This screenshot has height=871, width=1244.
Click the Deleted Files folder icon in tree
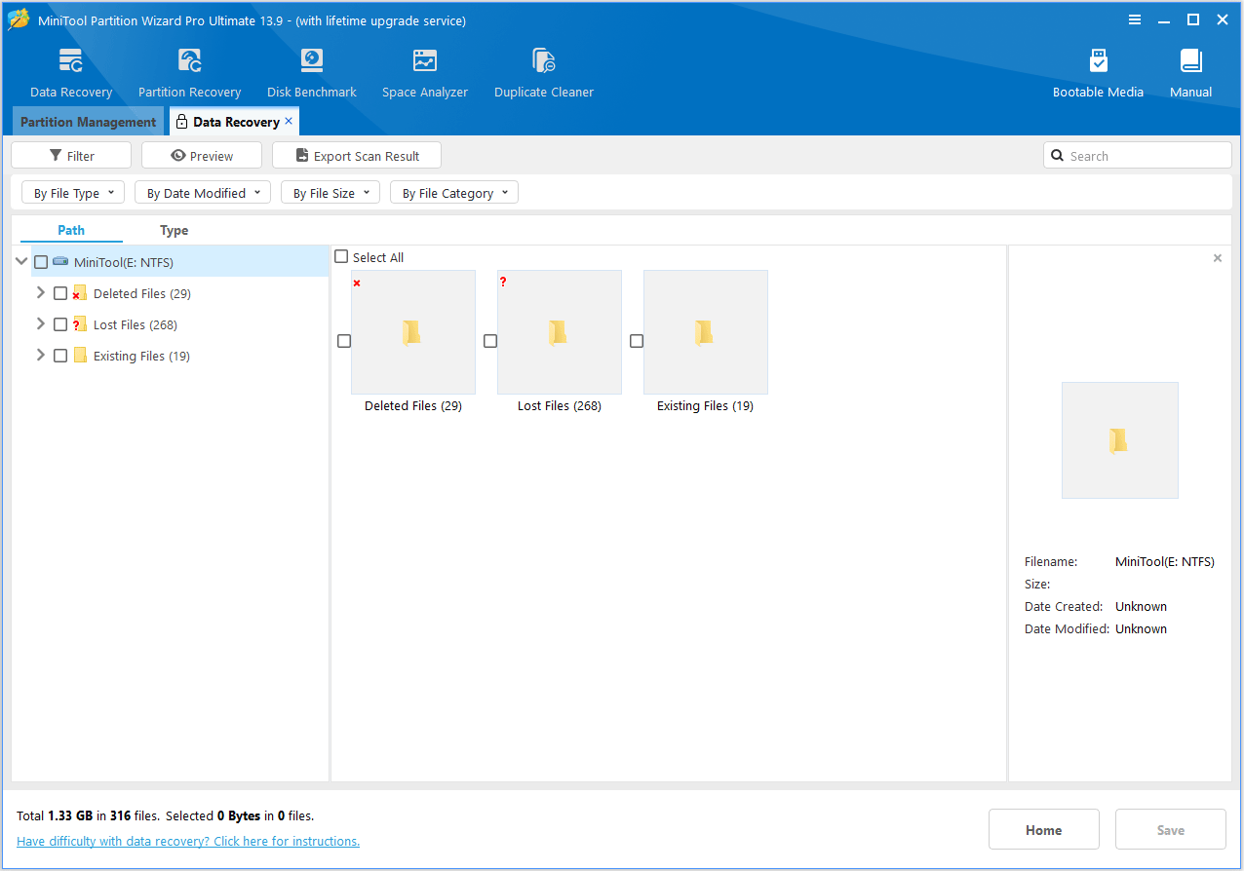[x=79, y=293]
